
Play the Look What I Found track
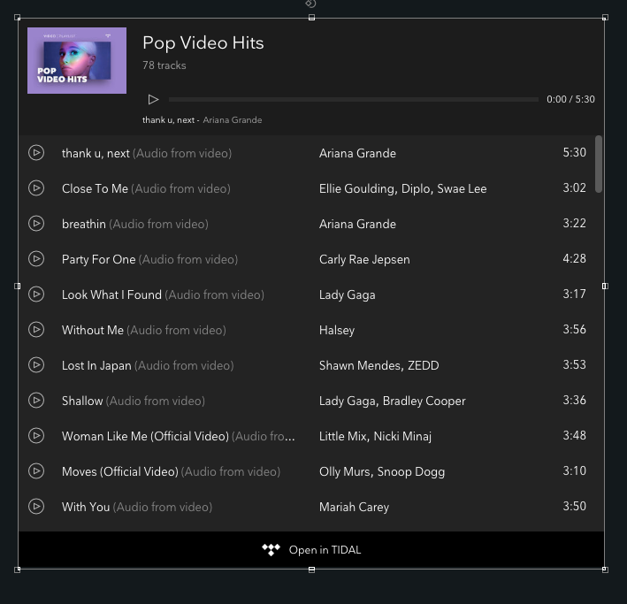(36, 294)
